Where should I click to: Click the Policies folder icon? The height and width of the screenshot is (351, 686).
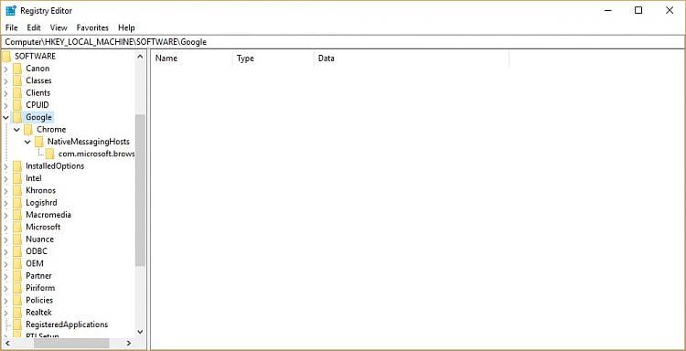click(x=17, y=301)
